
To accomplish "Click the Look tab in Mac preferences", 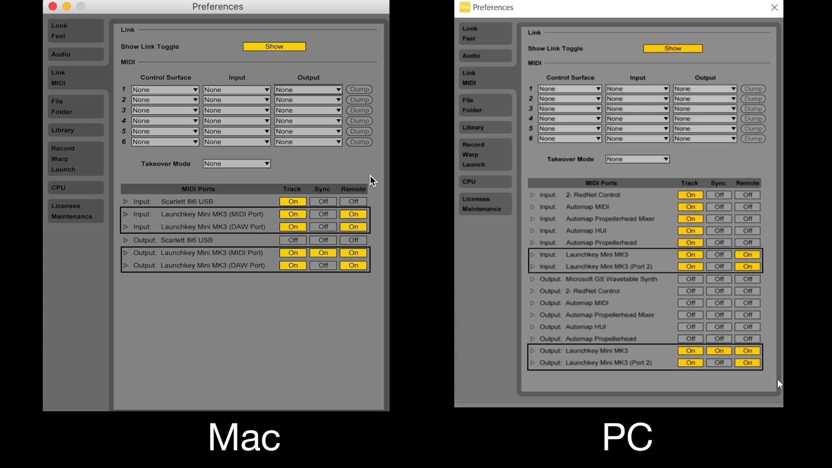I will tap(58, 25).
